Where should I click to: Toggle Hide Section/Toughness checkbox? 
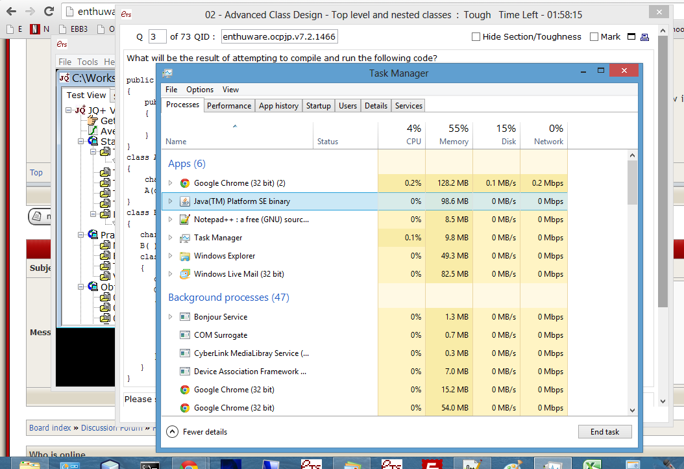click(476, 37)
